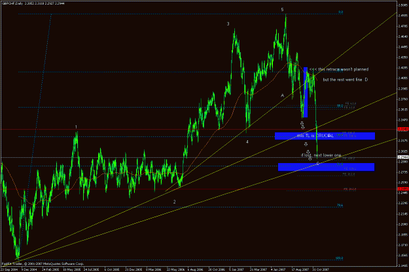Viewport: 409px width, 272px height.
Task: Select the tall blue retrace rectangle
Action: [306, 93]
